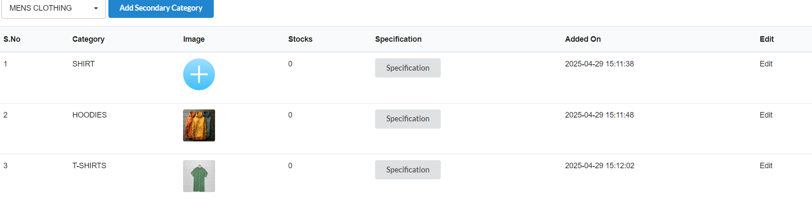Select the HOODIES category name

point(90,115)
